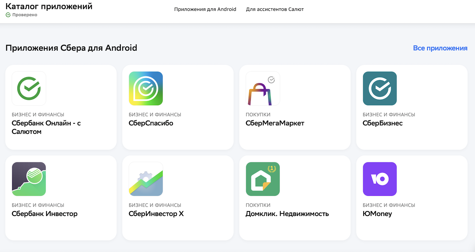Screen dimensions: 475x252
Task: Click the Проверено status label
Action: 25,15
